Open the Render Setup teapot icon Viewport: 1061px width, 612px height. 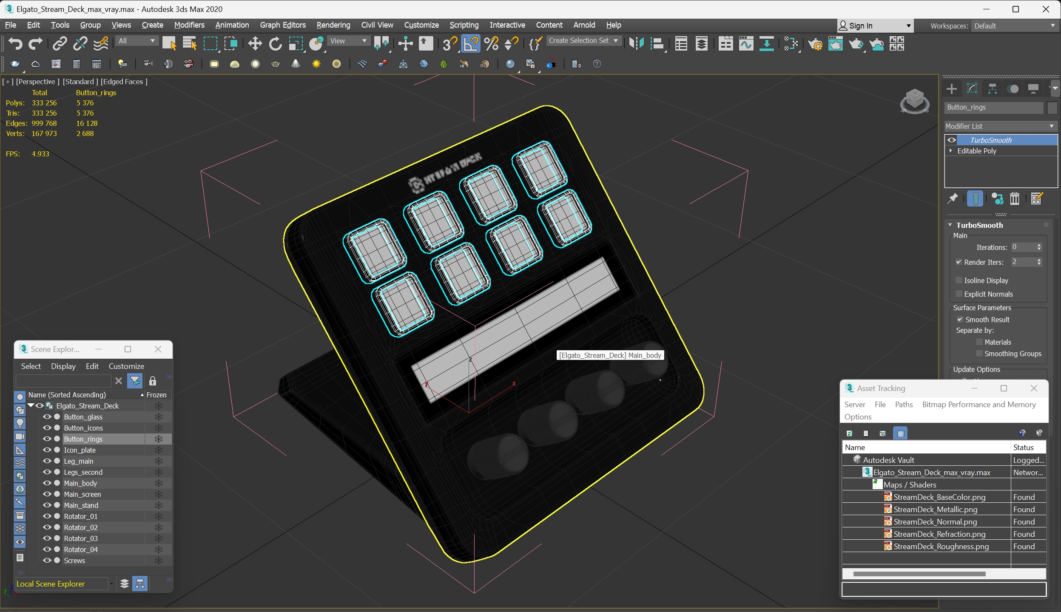815,44
